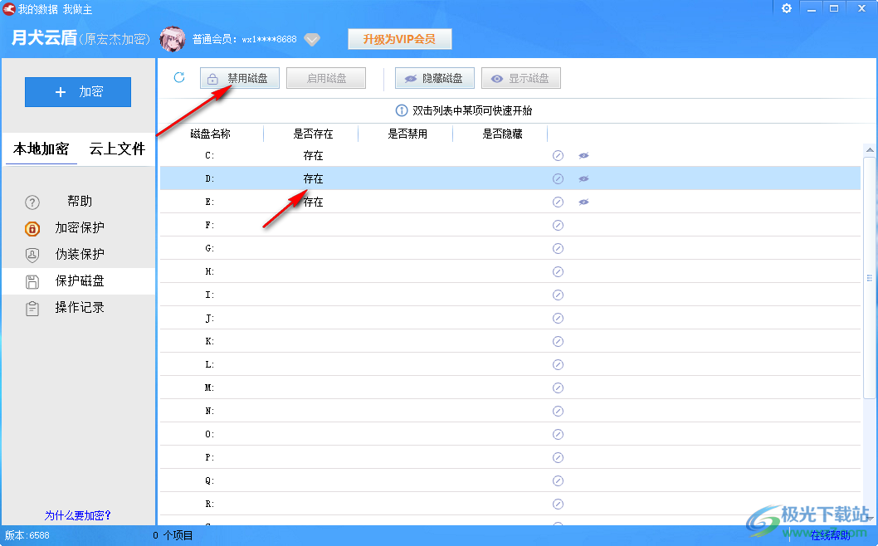
Task: Click the floppy disk 保护磁盘 icon
Action: click(x=32, y=281)
